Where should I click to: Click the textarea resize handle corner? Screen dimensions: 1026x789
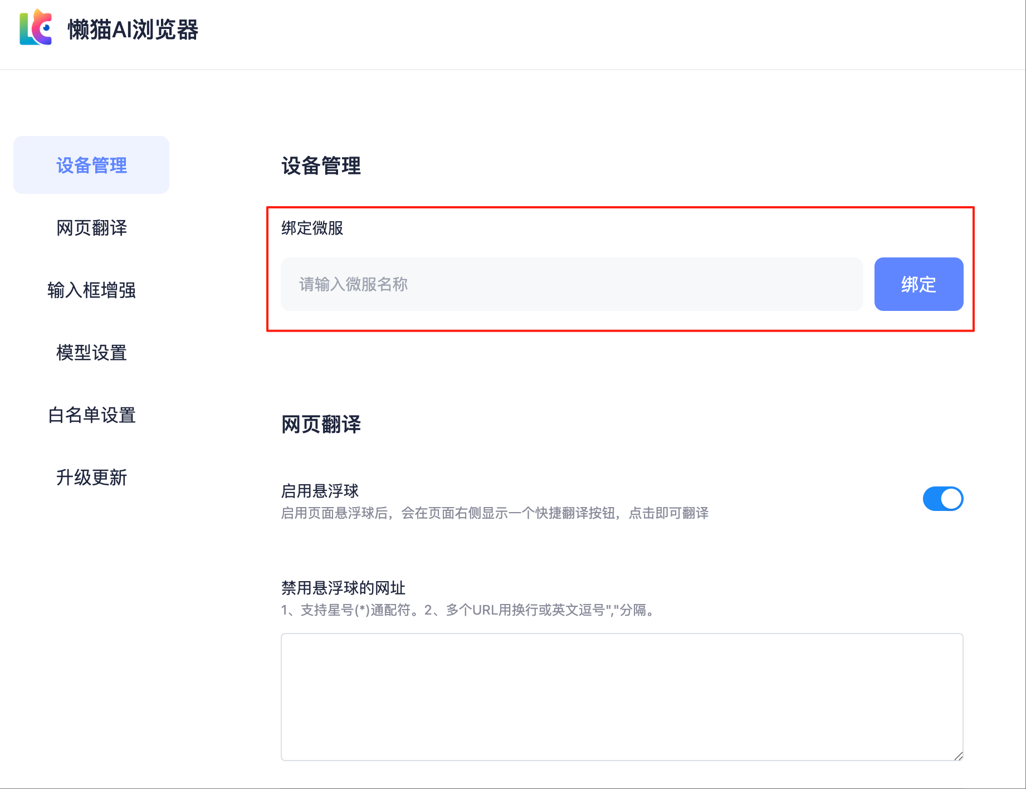coord(958,756)
